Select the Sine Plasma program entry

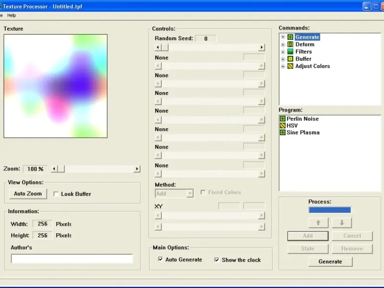303,132
